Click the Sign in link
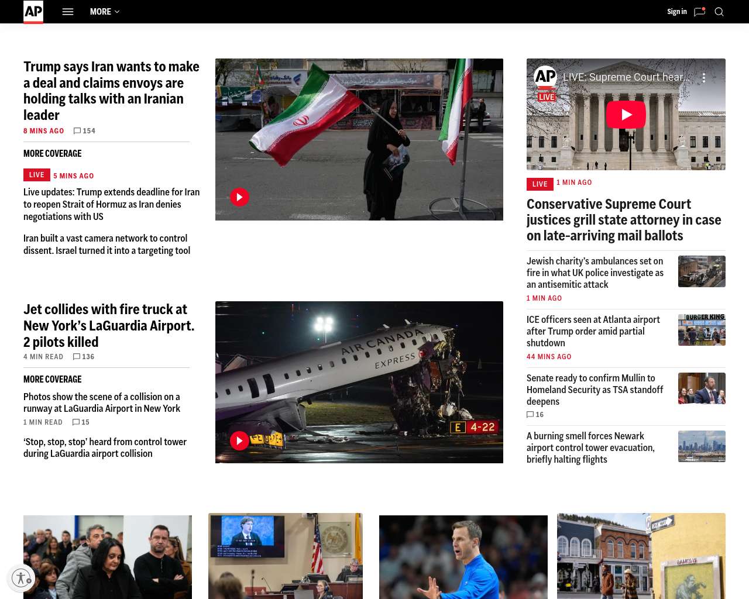749x599 pixels. point(677,12)
